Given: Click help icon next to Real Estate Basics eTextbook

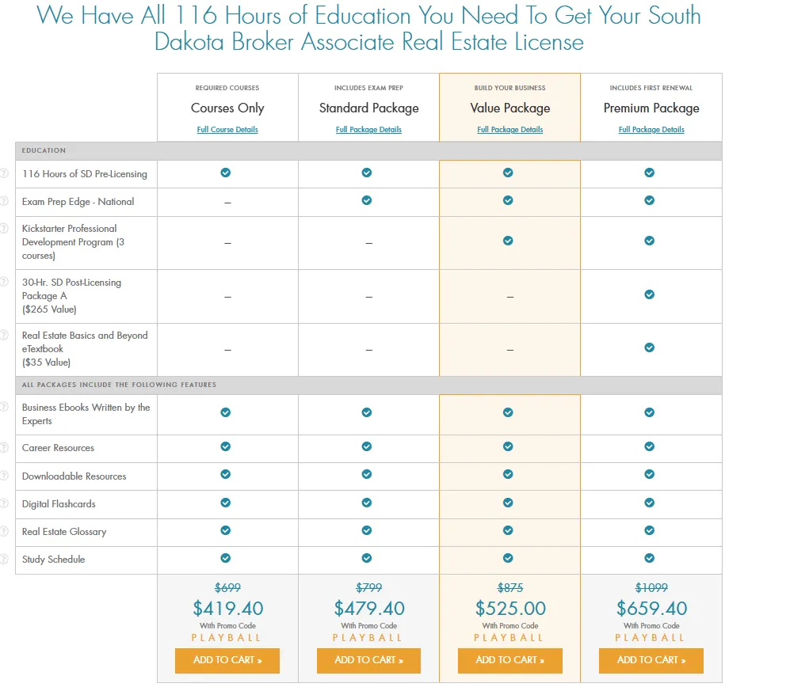Looking at the screenshot, I should 4,336.
